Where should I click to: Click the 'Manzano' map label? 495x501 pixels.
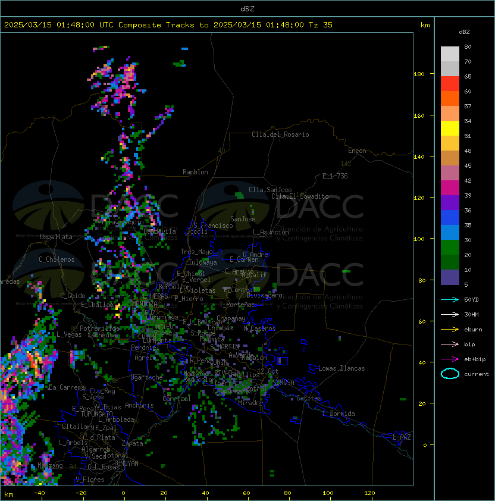pyautogui.click(x=50, y=465)
